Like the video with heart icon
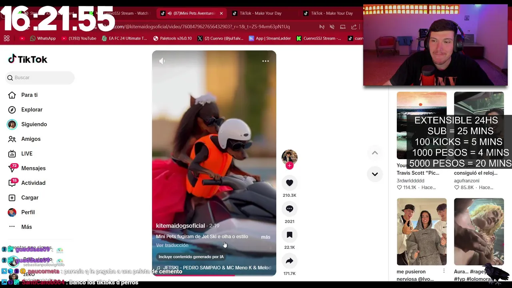The width and height of the screenshot is (512, 288). 290,183
